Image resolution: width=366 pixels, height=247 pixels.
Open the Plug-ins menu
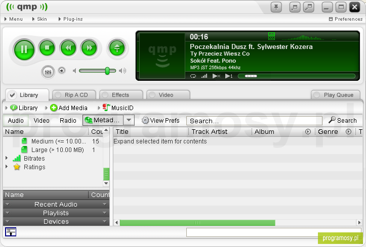pyautogui.click(x=70, y=19)
